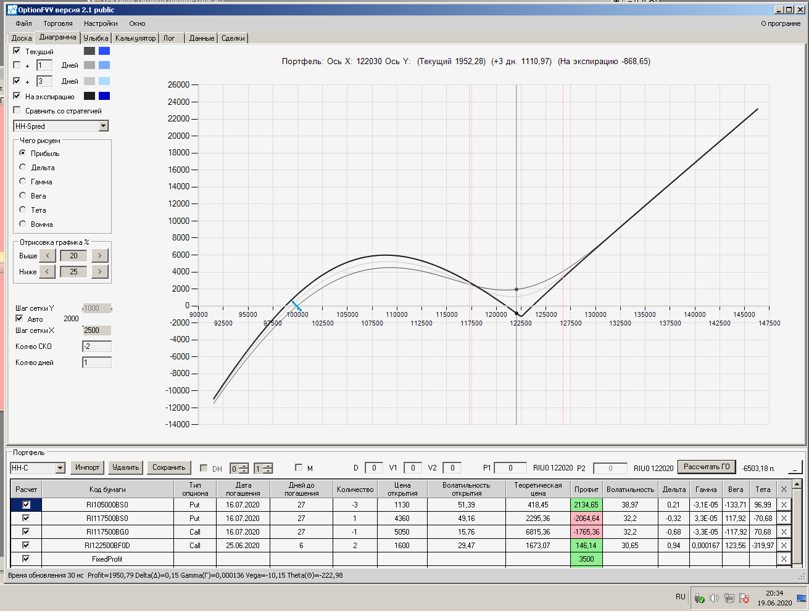This screenshot has height=611, width=809.
Task: Open the Safely Remove Hardware tray icon
Action: click(699, 598)
